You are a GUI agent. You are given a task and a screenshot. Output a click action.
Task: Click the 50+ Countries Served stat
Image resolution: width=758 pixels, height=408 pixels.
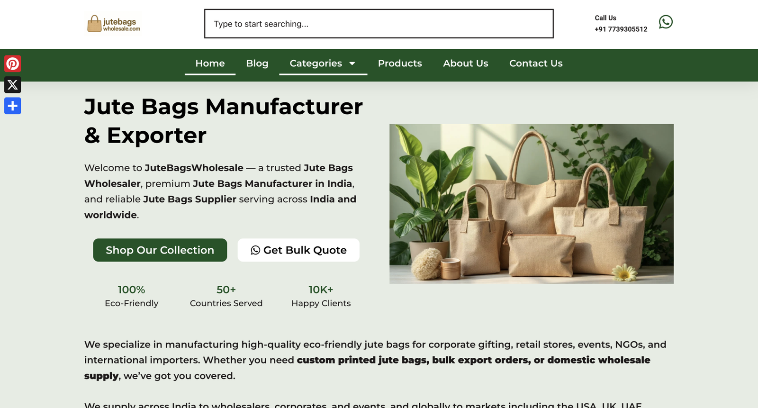[226, 296]
